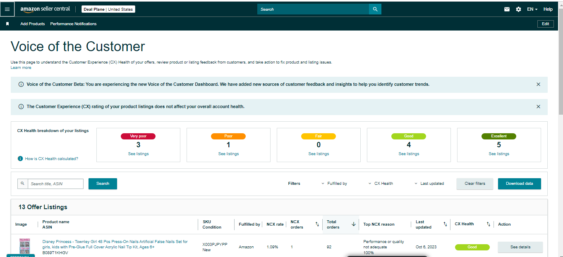Click the 13 Offer Listings heading
The width and height of the screenshot is (563, 257).
click(x=43, y=207)
